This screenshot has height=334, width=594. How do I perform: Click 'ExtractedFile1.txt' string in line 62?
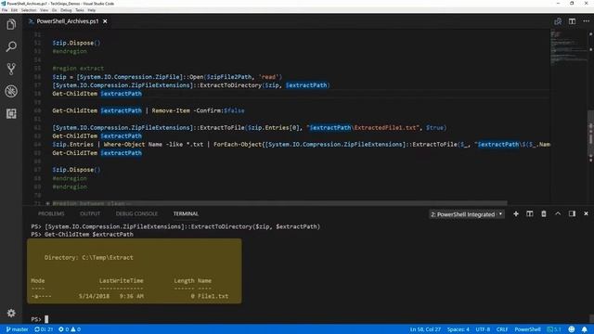pos(386,128)
